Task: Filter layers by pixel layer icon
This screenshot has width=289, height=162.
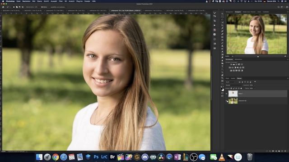Action: pyautogui.click(x=240, y=82)
